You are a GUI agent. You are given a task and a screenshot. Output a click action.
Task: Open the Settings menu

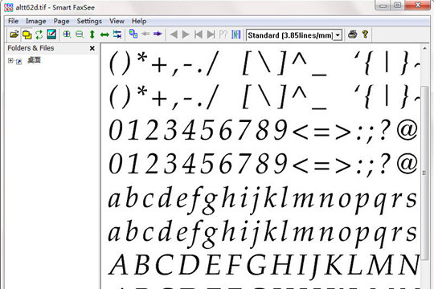click(89, 22)
